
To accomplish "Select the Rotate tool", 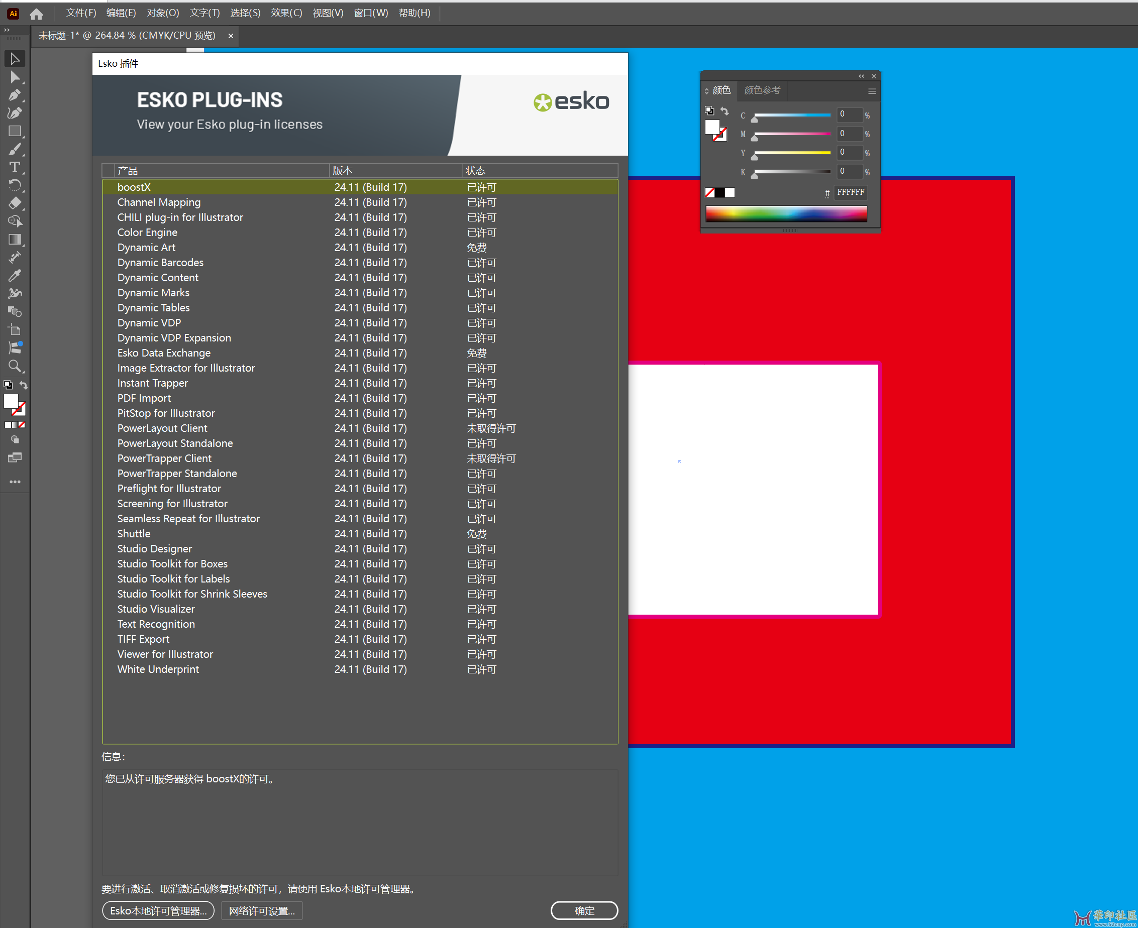I will (x=15, y=185).
